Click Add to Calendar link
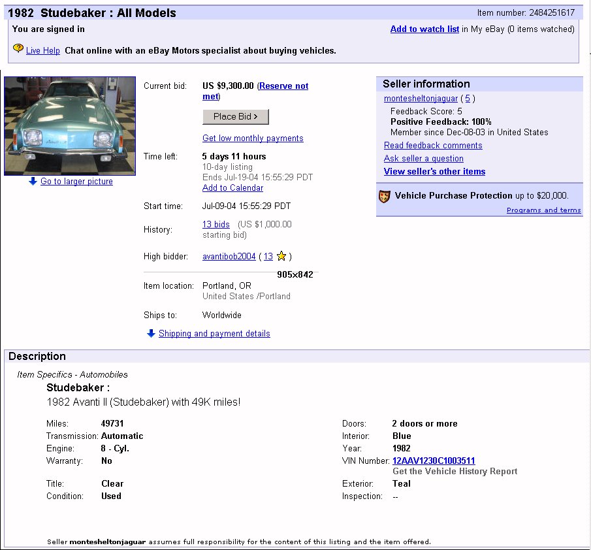 (232, 188)
